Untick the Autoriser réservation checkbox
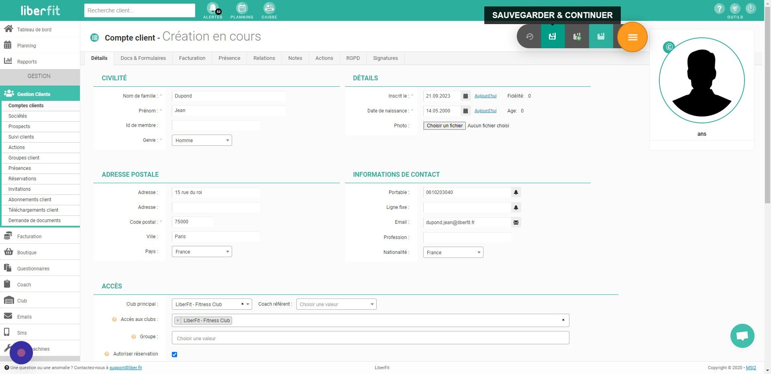This screenshot has height=374, width=771. (x=174, y=354)
